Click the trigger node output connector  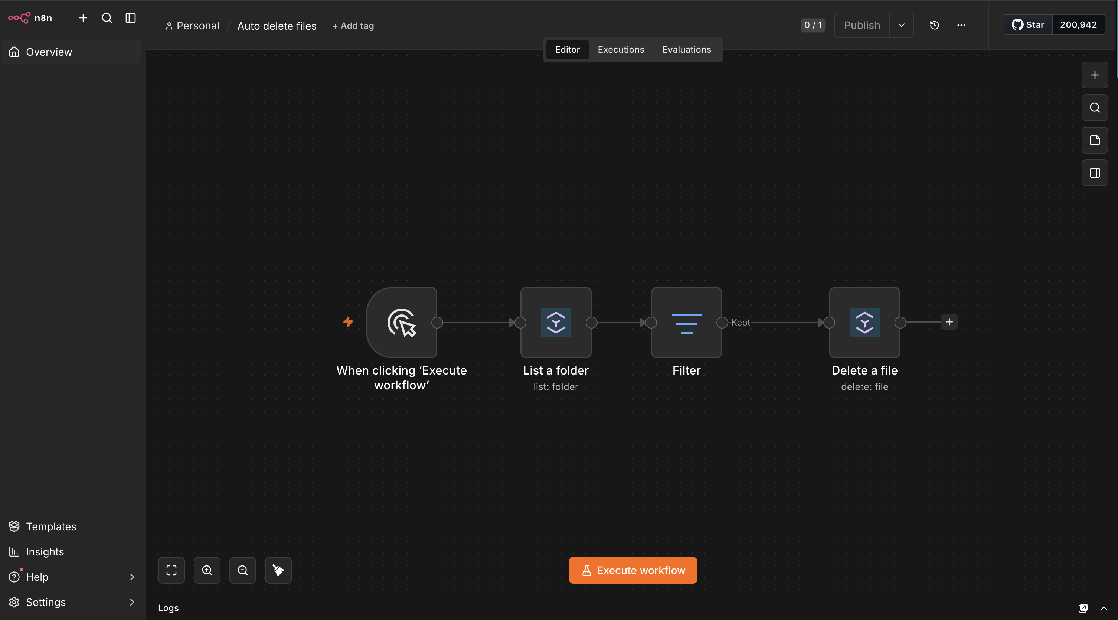coord(437,322)
